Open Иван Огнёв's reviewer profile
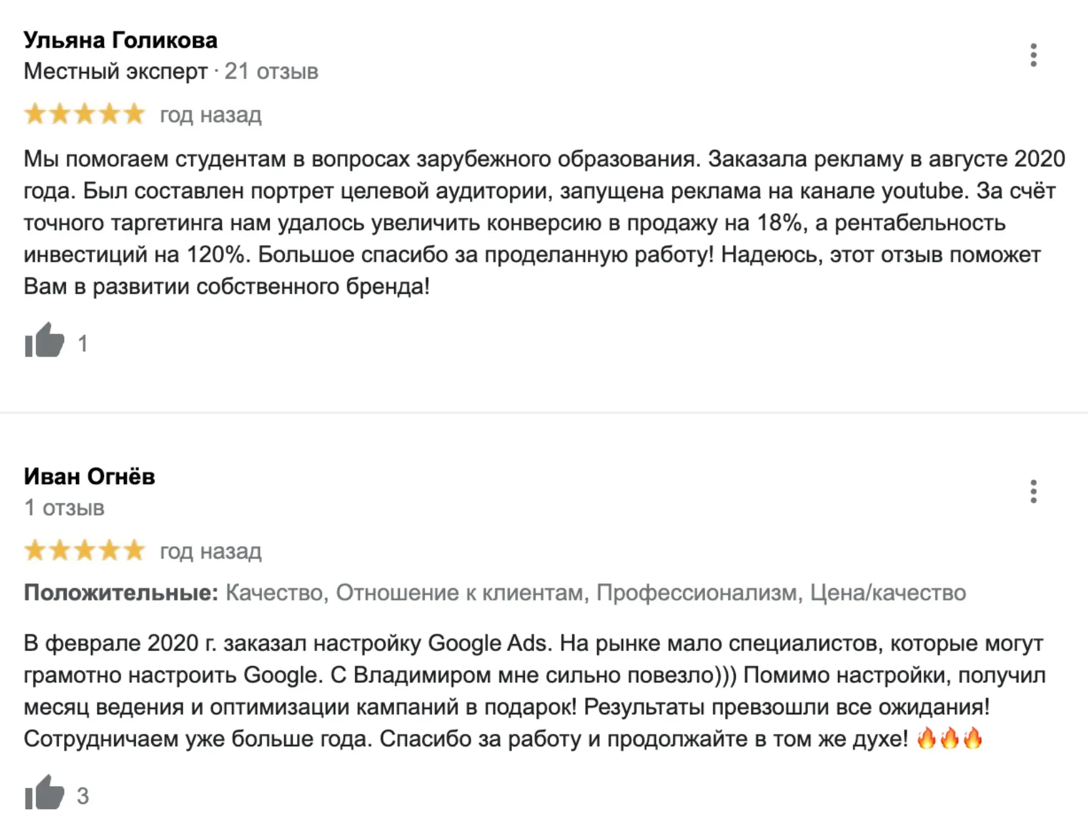 pyautogui.click(x=90, y=476)
